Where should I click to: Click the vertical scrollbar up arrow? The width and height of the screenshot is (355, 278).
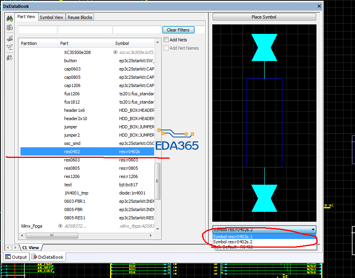[x=158, y=42]
